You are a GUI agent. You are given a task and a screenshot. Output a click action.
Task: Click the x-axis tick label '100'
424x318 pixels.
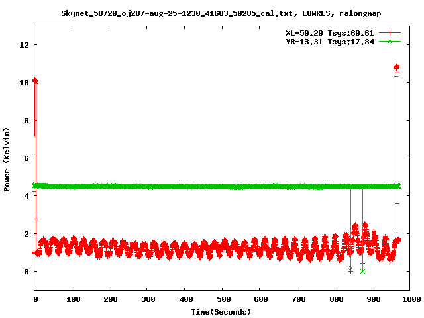click(74, 299)
